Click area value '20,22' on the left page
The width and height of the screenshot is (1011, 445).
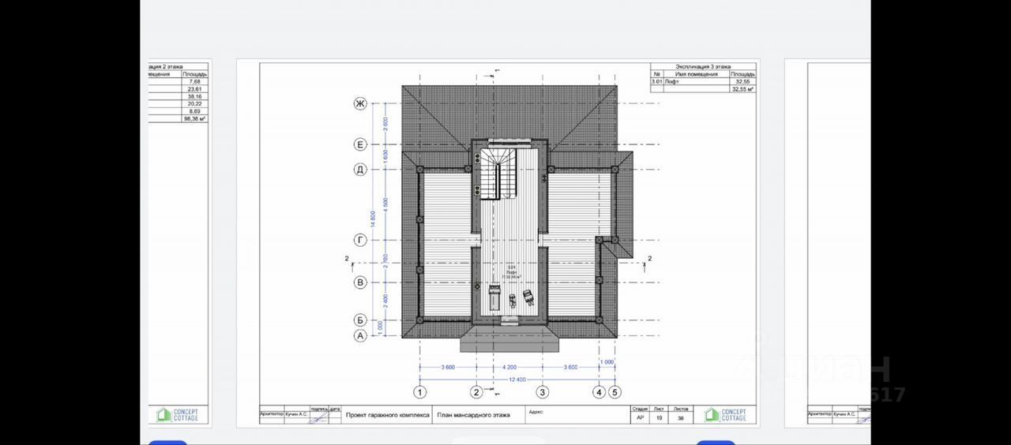pos(195,104)
